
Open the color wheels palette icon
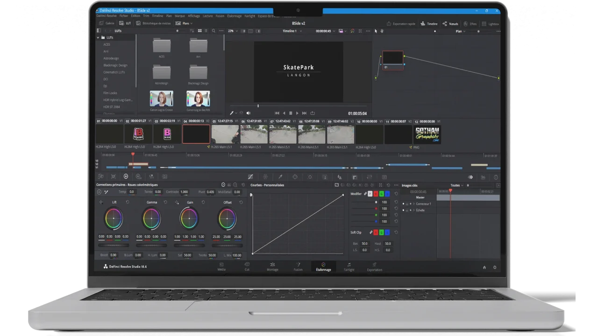(x=126, y=176)
